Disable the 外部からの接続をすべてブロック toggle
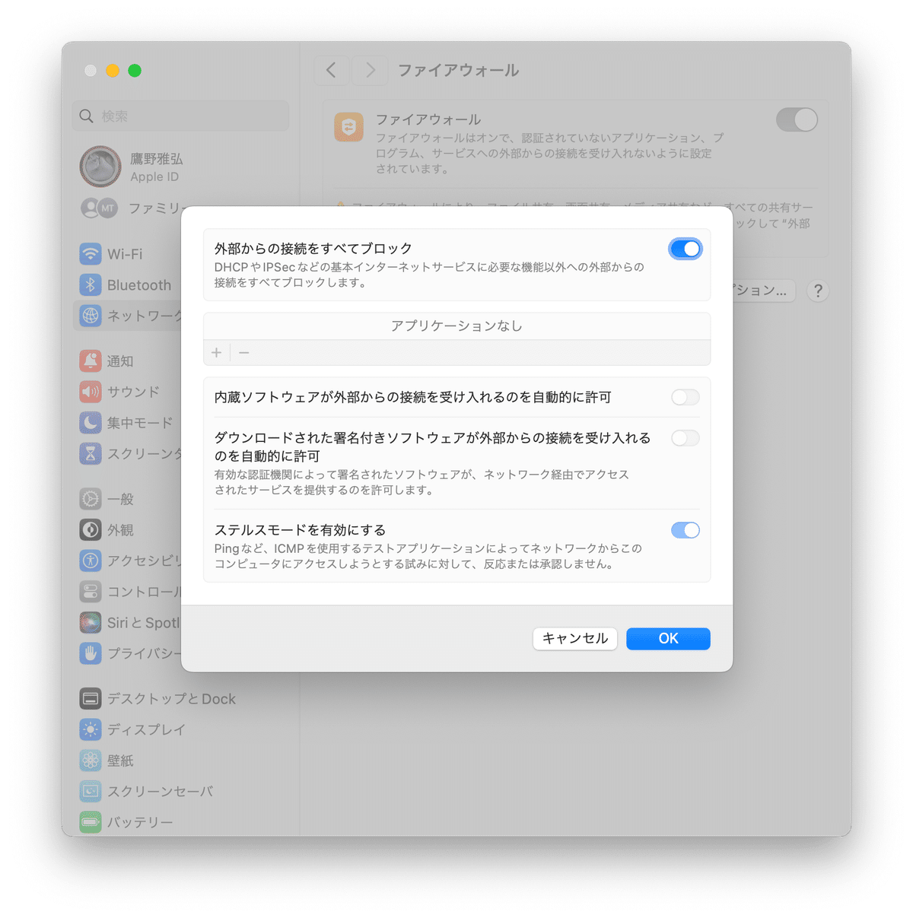The height and width of the screenshot is (918, 913). 686,248
